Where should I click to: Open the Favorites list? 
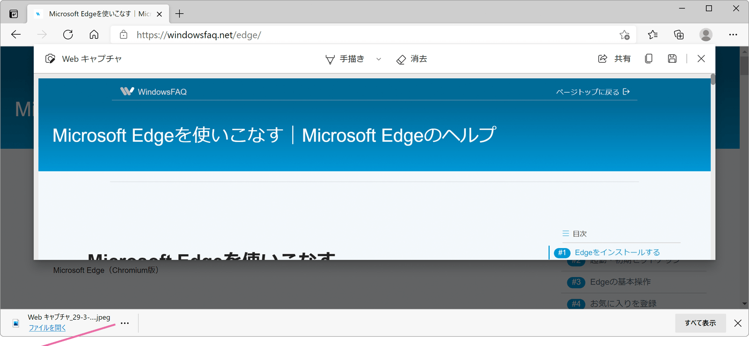pos(653,35)
